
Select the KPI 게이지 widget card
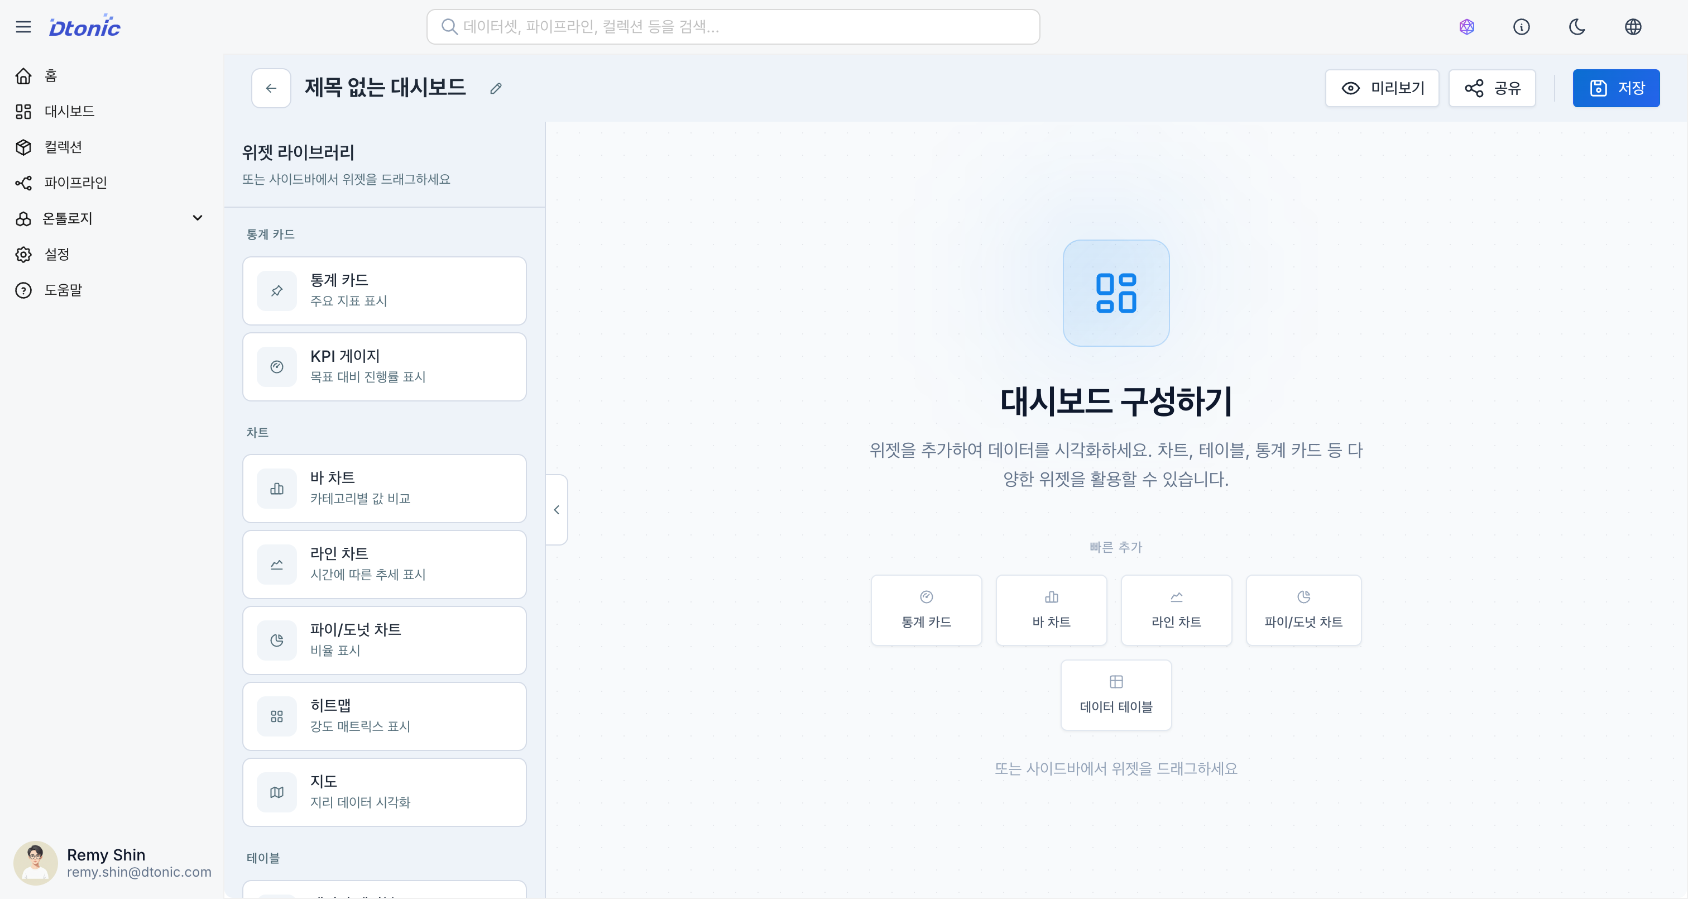[x=384, y=366]
